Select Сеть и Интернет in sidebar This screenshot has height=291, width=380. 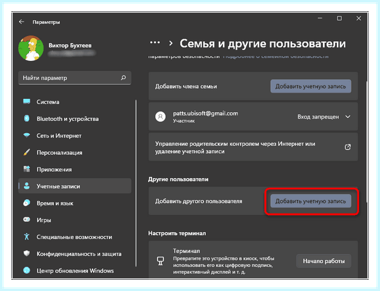(x=75, y=136)
